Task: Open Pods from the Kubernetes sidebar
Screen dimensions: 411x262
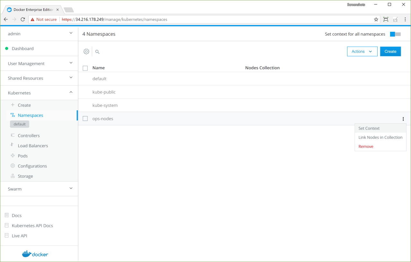Action: (x=22, y=156)
